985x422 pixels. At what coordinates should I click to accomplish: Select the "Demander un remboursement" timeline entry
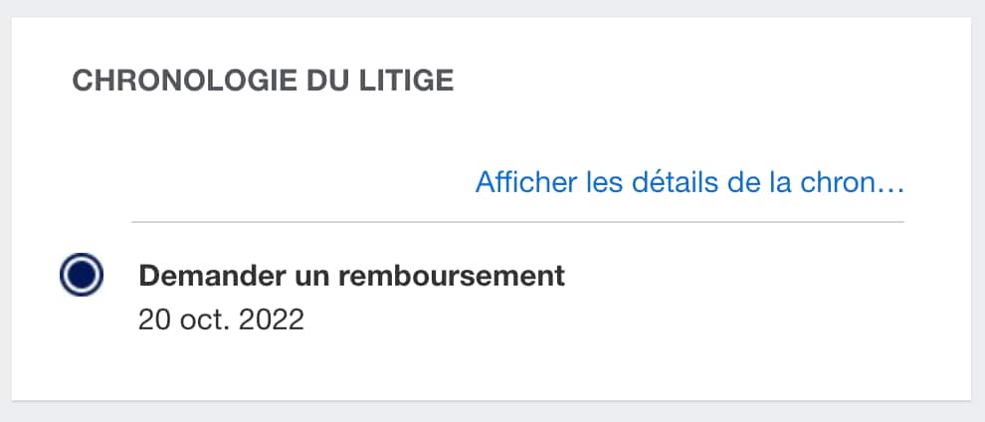click(x=351, y=276)
